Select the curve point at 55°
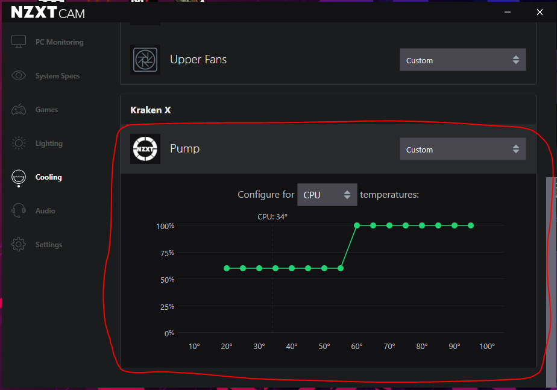Screen dimensions: 557x390 pyautogui.click(x=341, y=268)
